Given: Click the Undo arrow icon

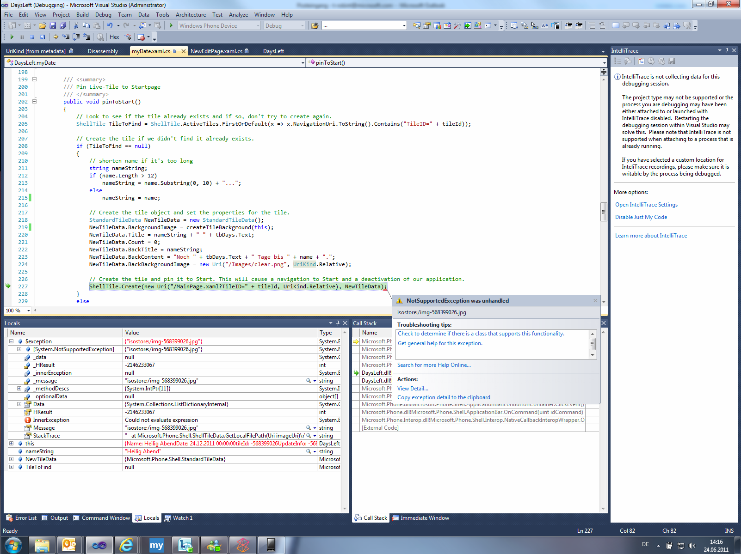Looking at the screenshot, I should [110, 25].
